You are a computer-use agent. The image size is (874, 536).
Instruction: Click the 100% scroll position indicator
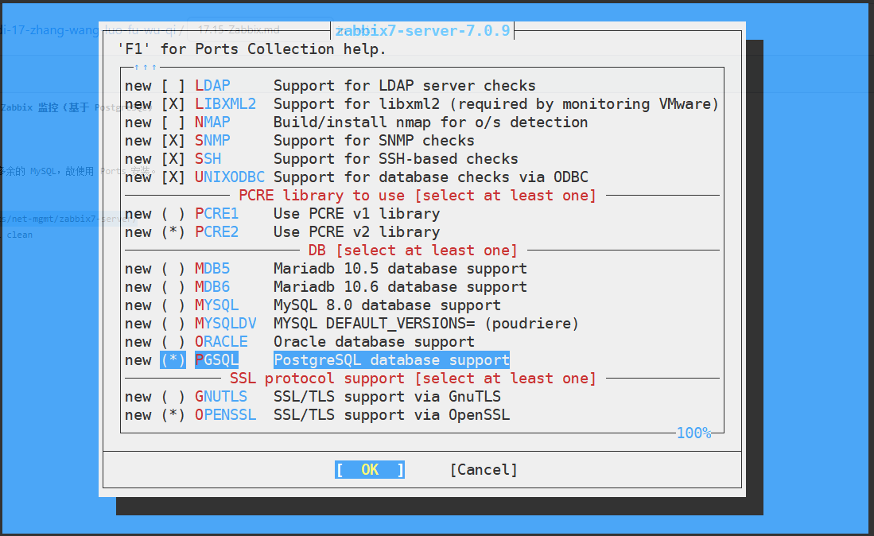click(x=693, y=433)
